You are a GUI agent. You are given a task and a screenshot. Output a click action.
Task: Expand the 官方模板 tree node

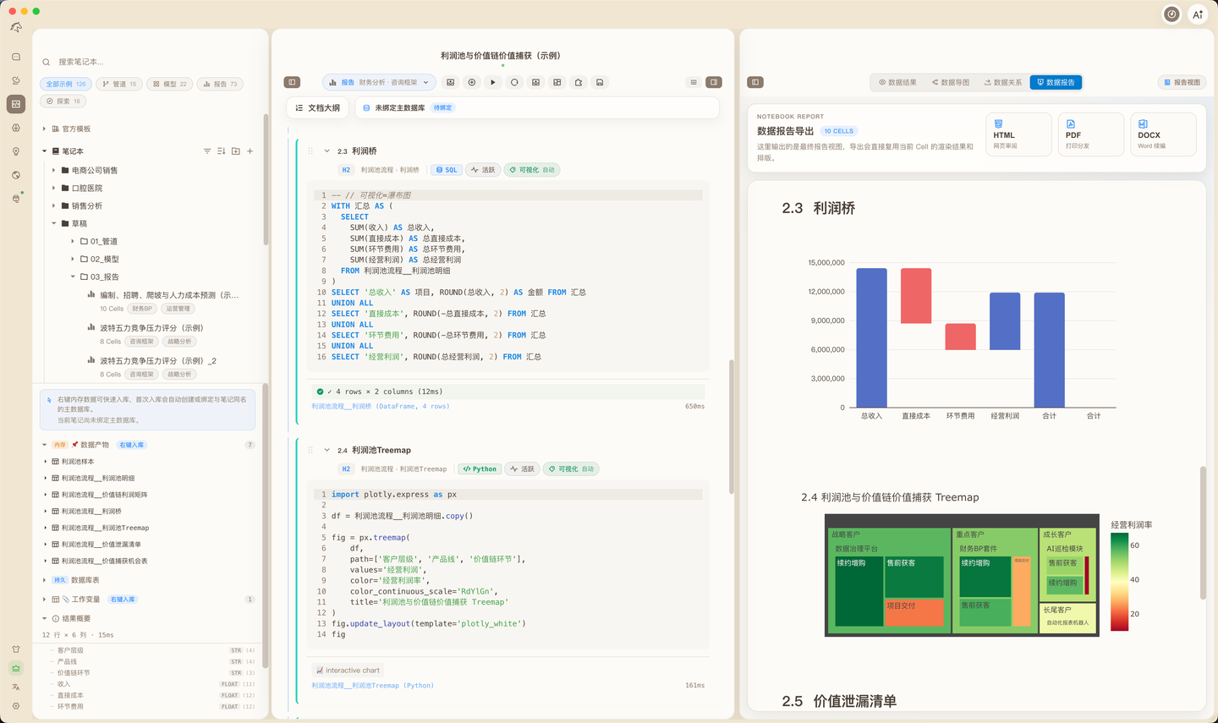tap(45, 129)
